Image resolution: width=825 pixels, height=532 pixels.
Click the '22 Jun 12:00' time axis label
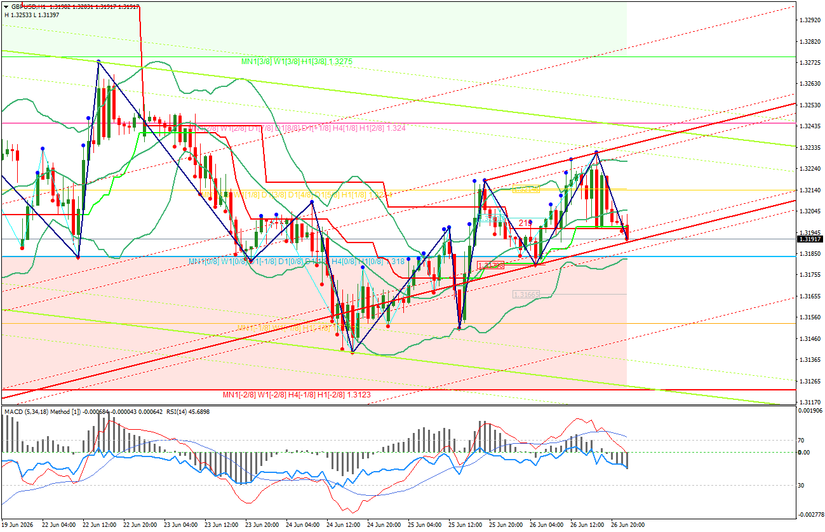click(100, 525)
